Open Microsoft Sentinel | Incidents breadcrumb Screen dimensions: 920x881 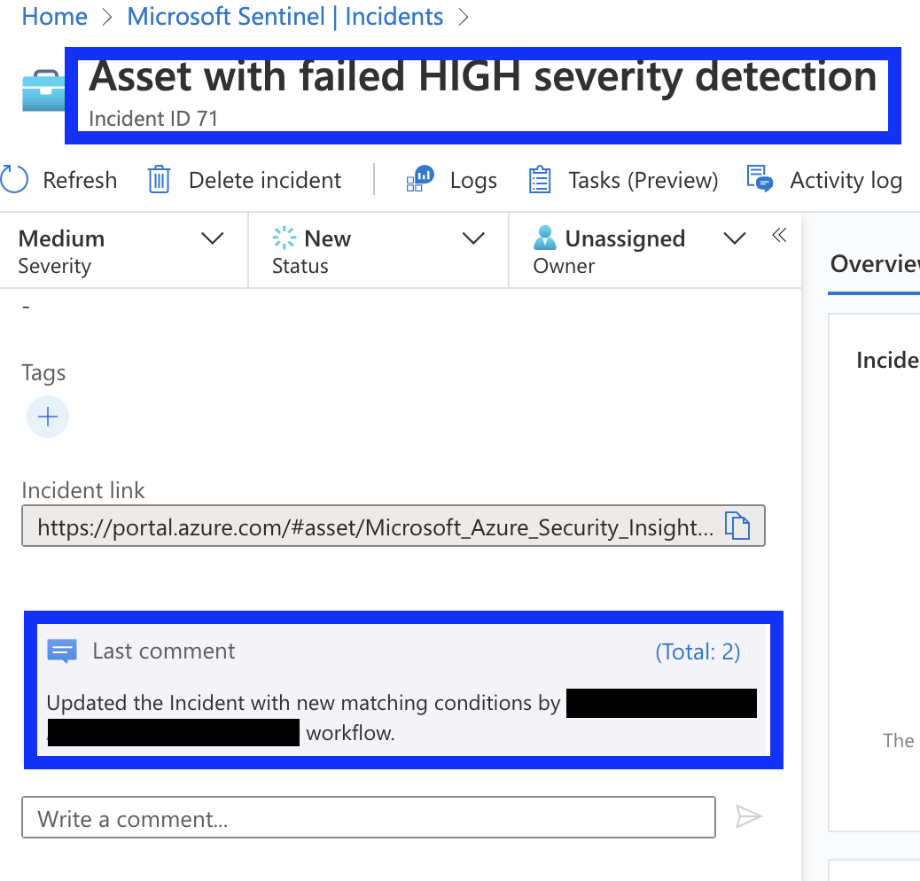tap(285, 17)
